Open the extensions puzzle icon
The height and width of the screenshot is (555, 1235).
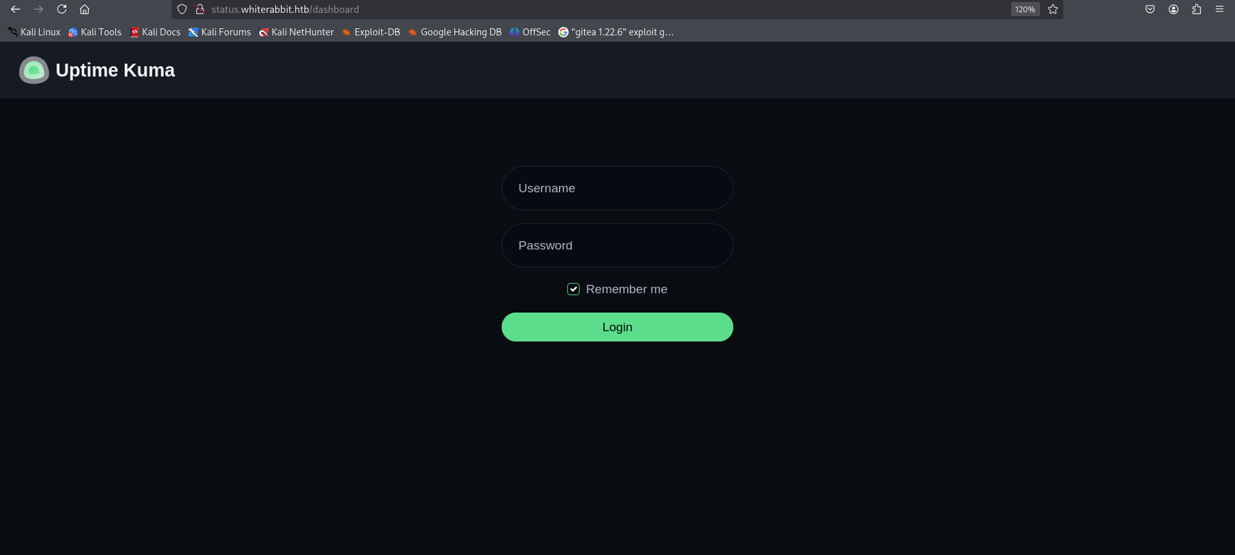pos(1196,9)
